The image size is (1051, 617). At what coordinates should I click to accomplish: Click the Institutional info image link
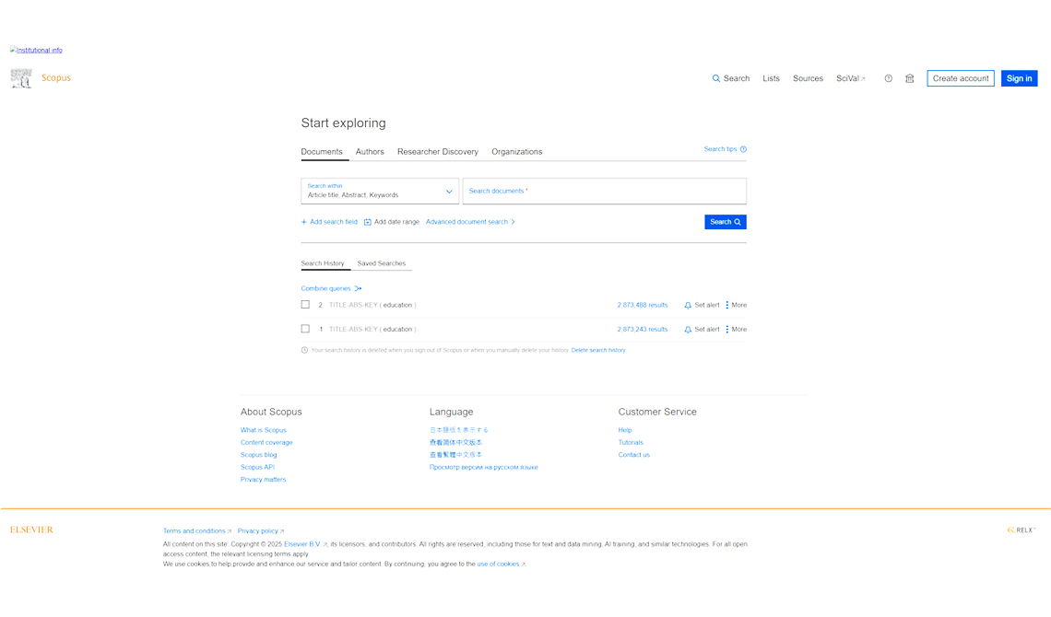36,51
